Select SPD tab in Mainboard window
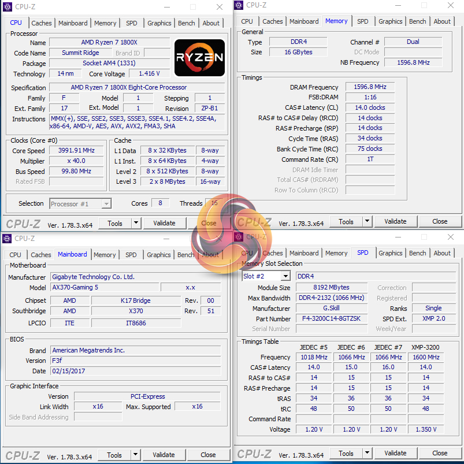Screen dimensions: 464x464 [131, 255]
